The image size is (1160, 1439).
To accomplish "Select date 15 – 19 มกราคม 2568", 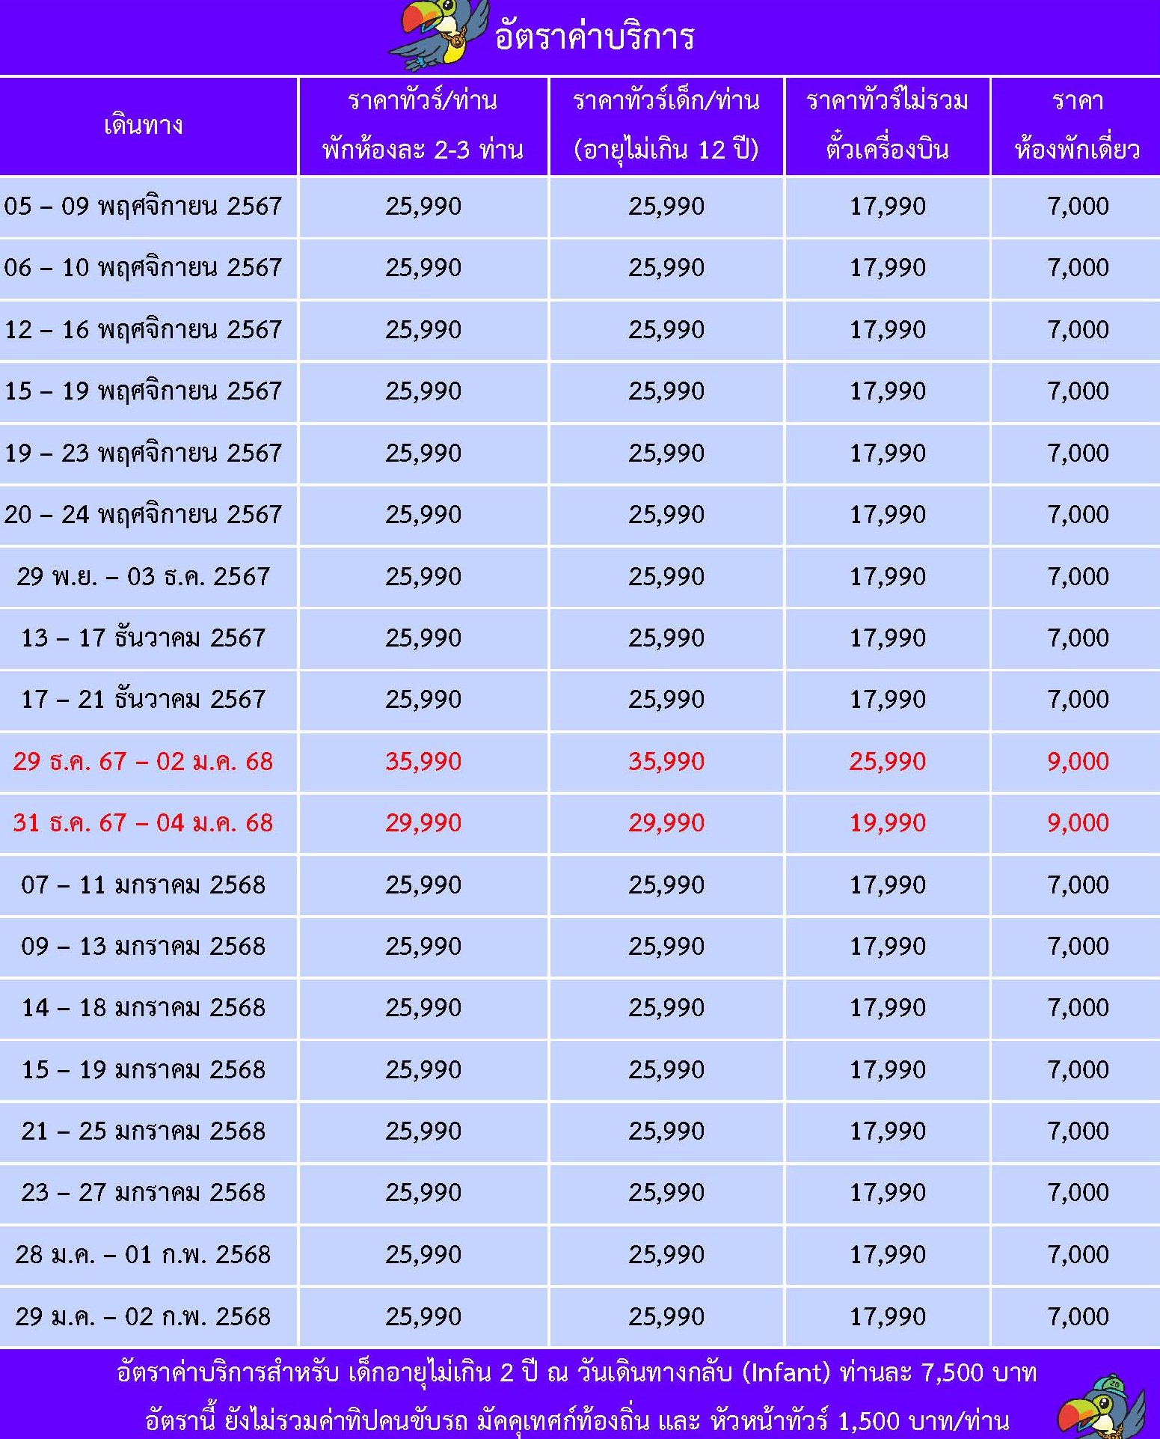I will 143,1069.
